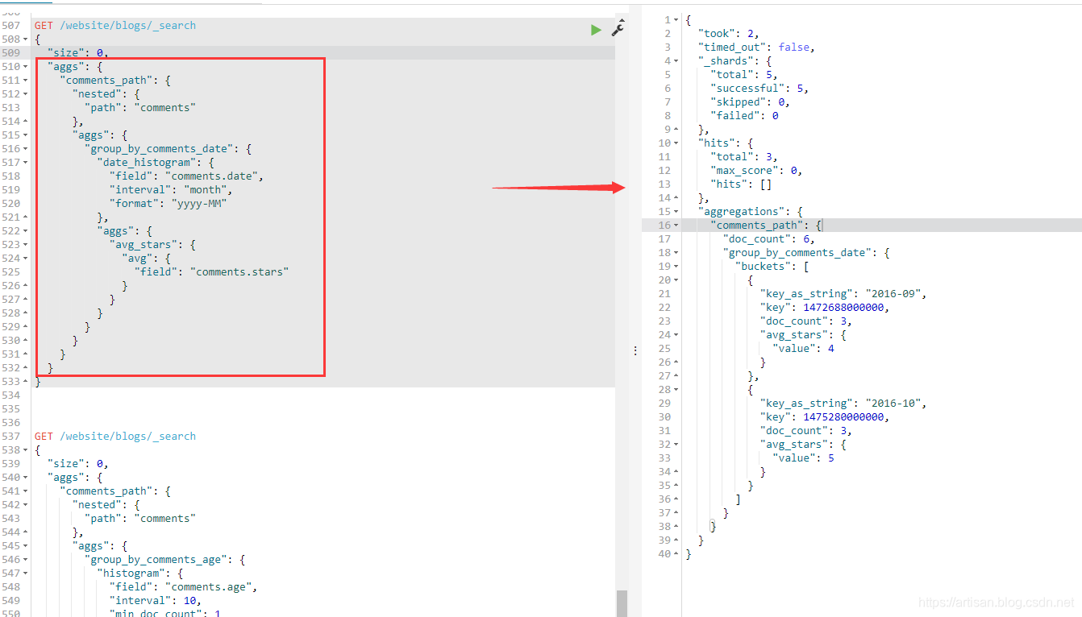Fold the nested block at request line 512
Screen dimensions: 1082x617
click(x=27, y=94)
